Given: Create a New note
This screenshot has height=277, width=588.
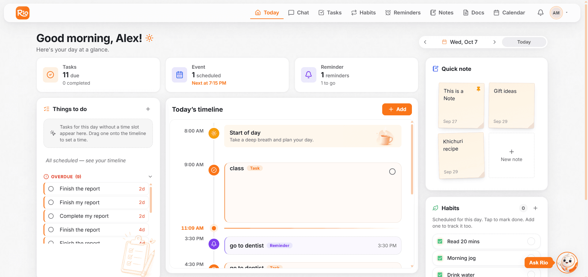Looking at the screenshot, I should 511,156.
